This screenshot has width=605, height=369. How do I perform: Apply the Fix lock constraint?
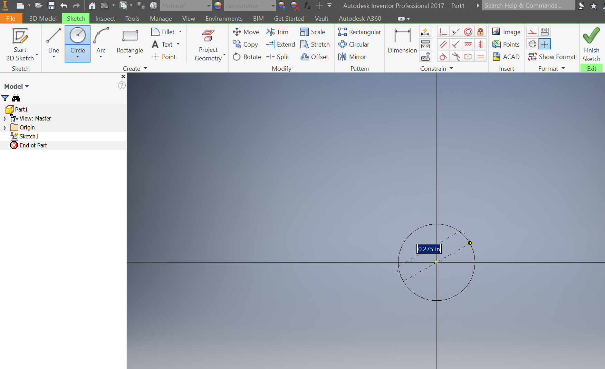pyautogui.click(x=480, y=32)
